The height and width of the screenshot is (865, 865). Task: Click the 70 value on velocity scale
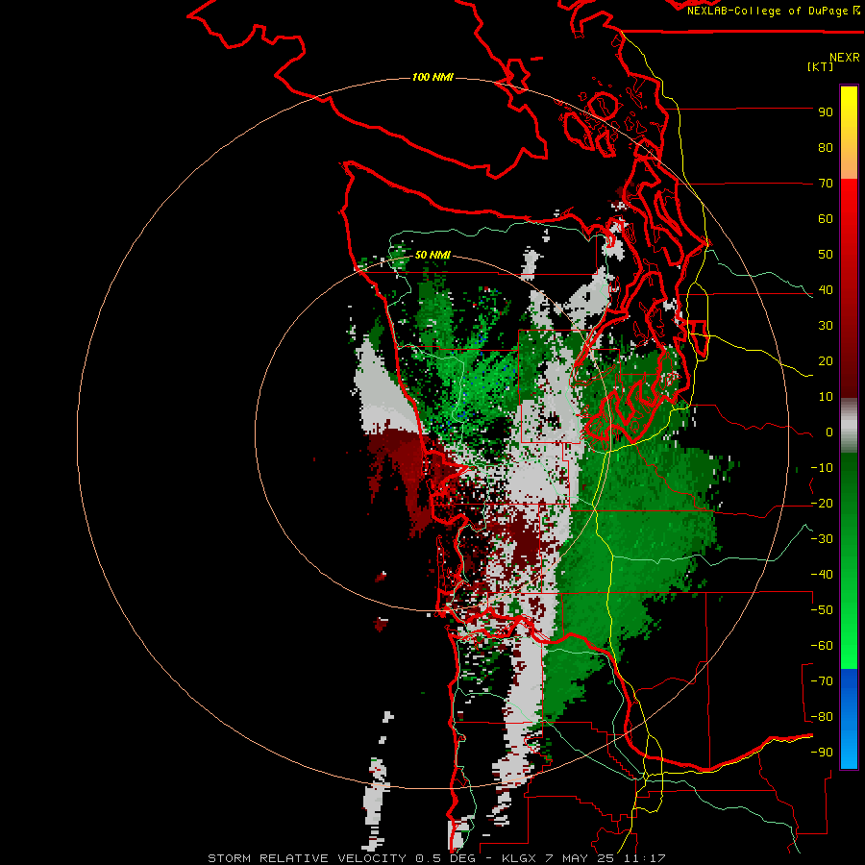click(826, 184)
